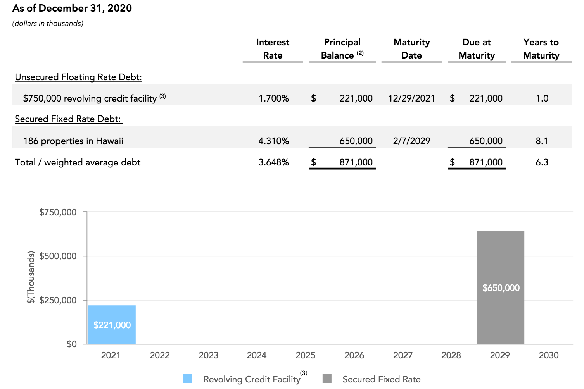Image resolution: width=584 pixels, height=389 pixels.
Task: Click the $650,000 bar for 2029
Action: tap(500, 287)
